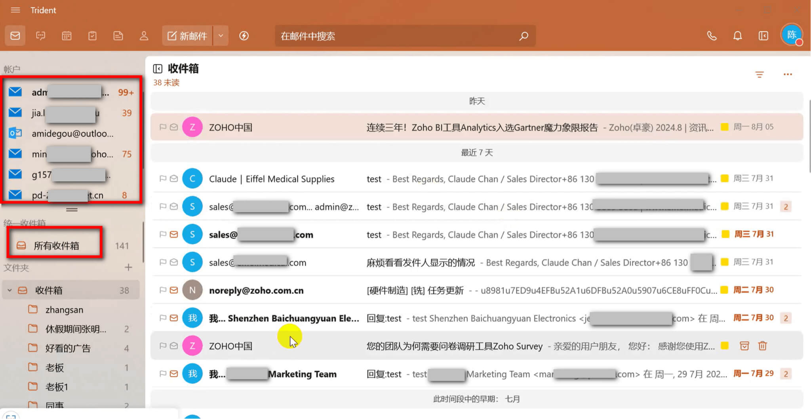Open the hamburger menu beside Trident
This screenshot has width=811, height=419.
tap(15, 10)
